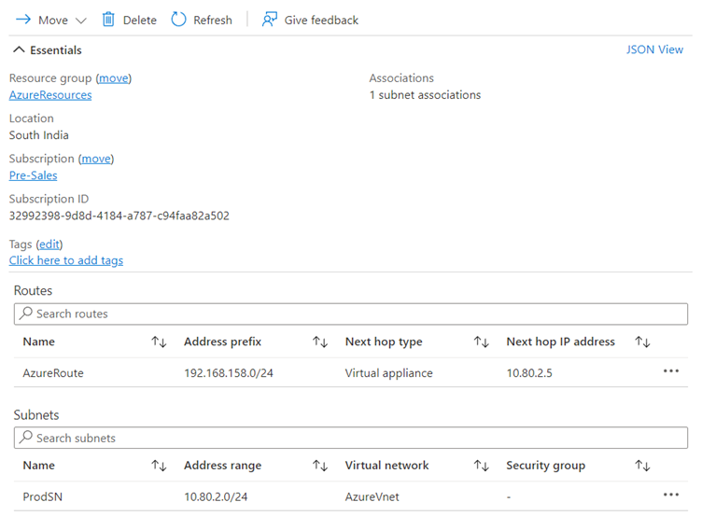Click the South India location text
Screen dimensions: 702x530
coord(39,135)
